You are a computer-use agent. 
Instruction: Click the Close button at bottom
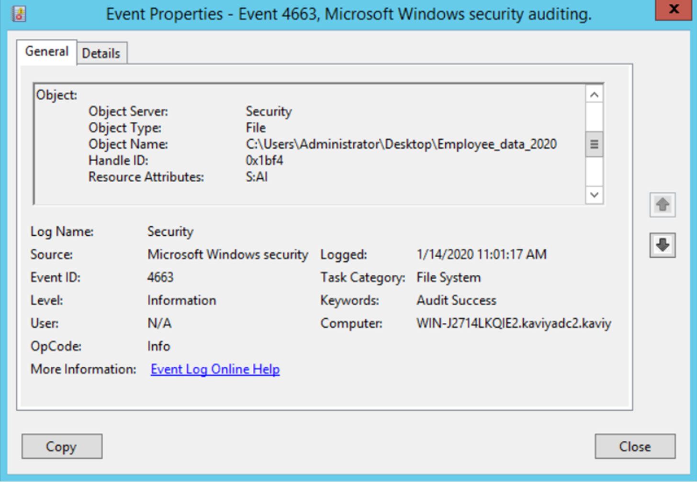click(x=635, y=446)
